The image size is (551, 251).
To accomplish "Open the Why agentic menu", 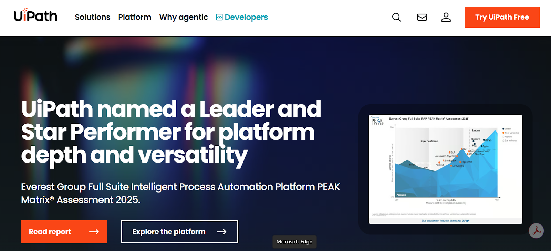I will (184, 17).
